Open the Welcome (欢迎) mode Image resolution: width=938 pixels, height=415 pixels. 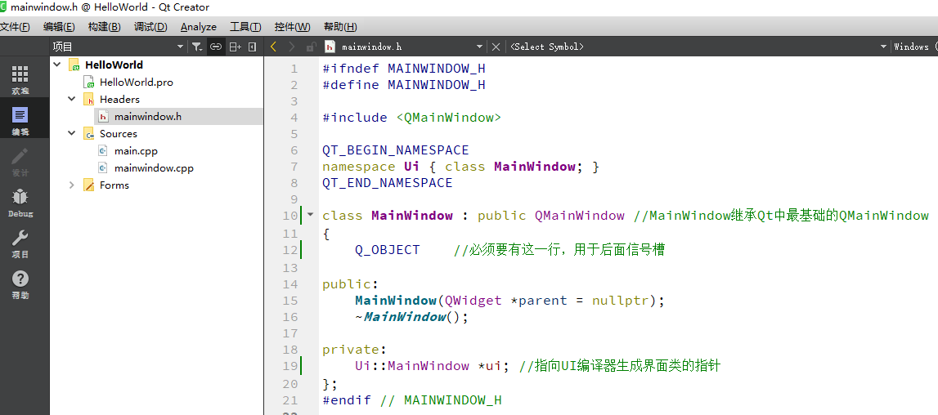coord(20,80)
